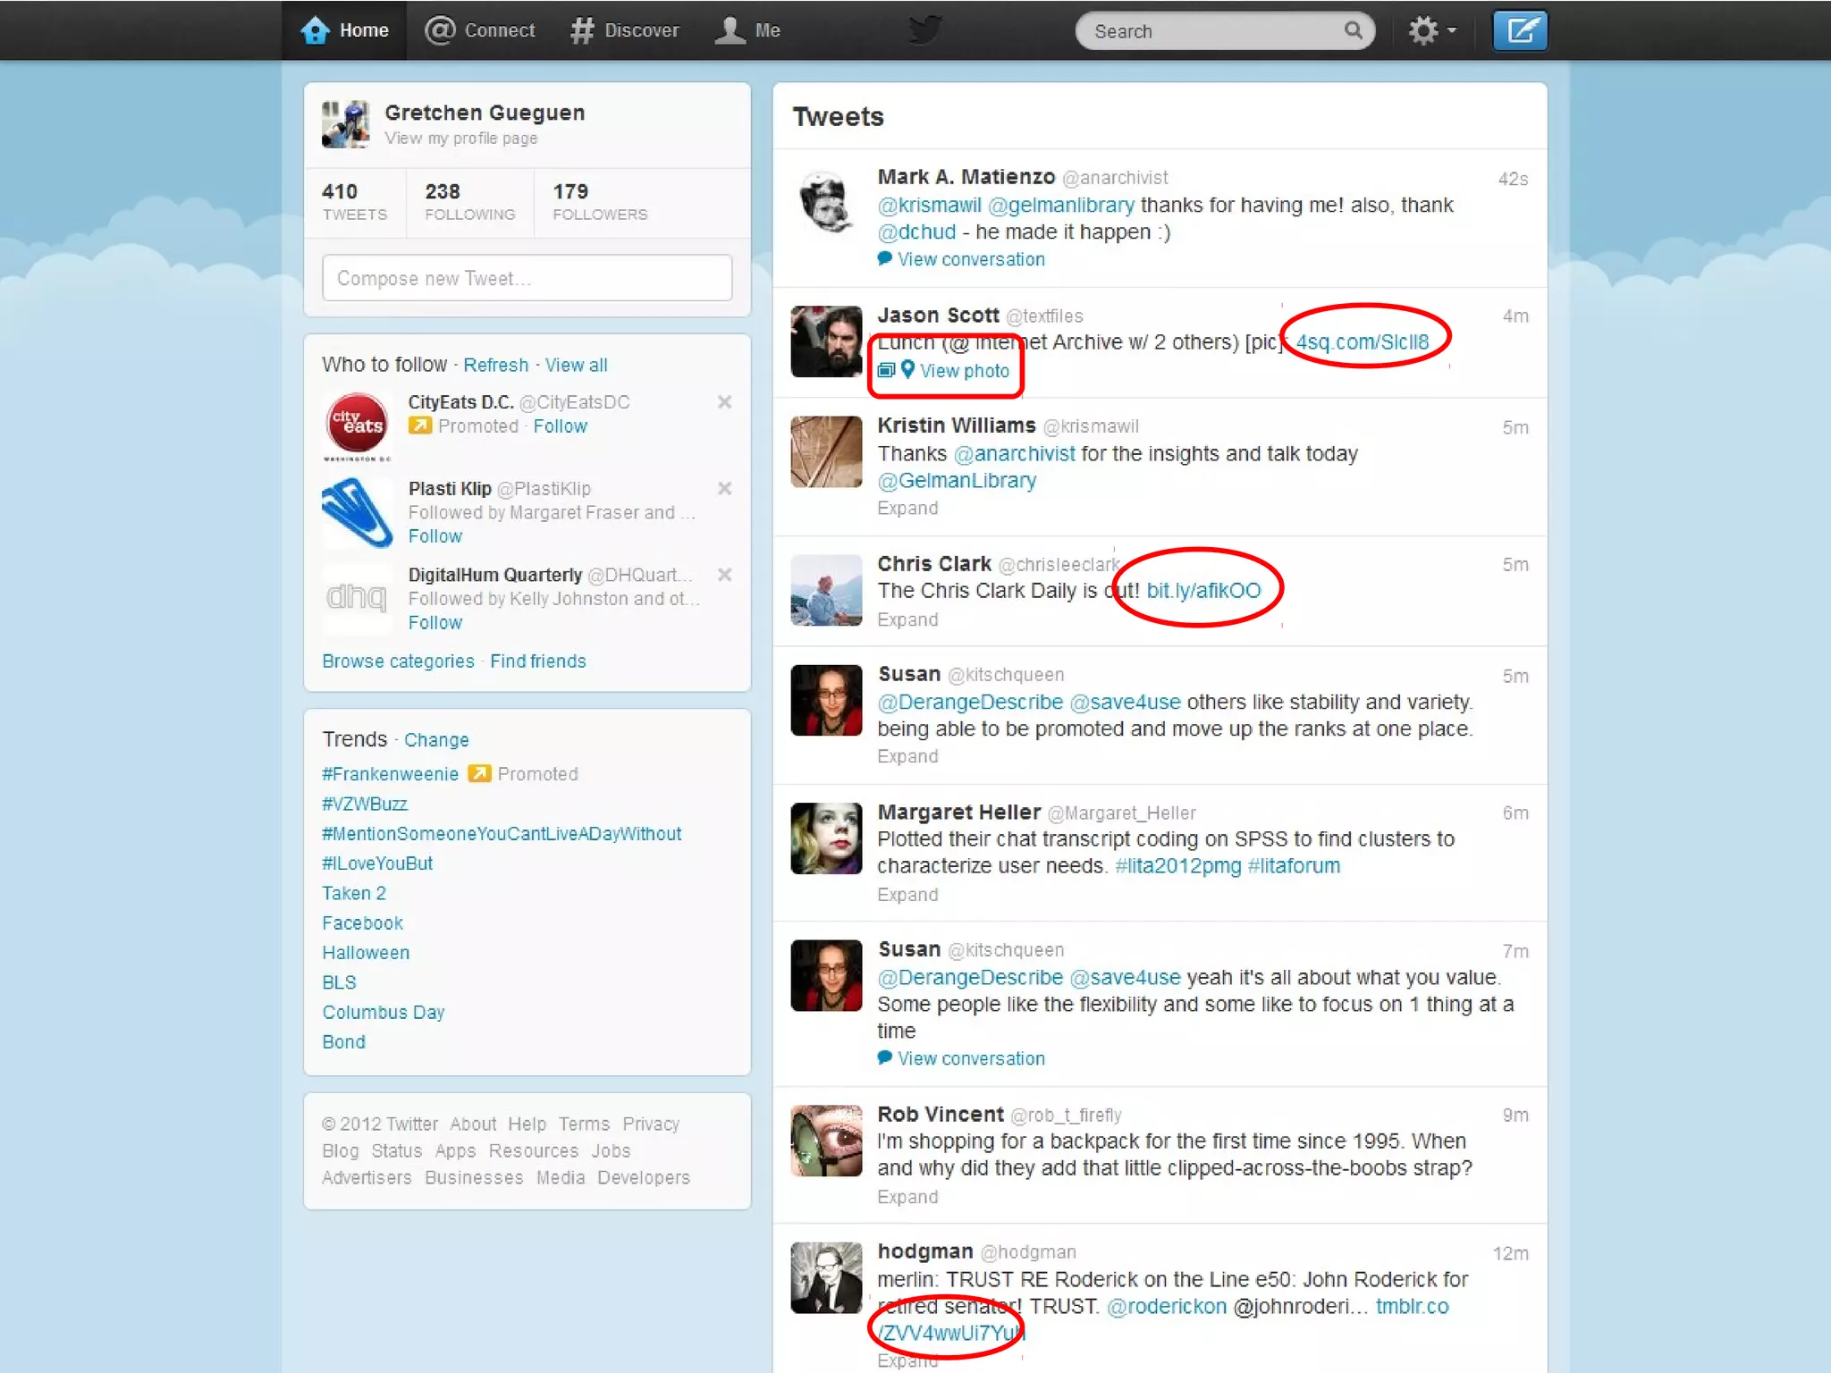Go to the Discover tab
The image size is (1831, 1373).
click(x=625, y=30)
